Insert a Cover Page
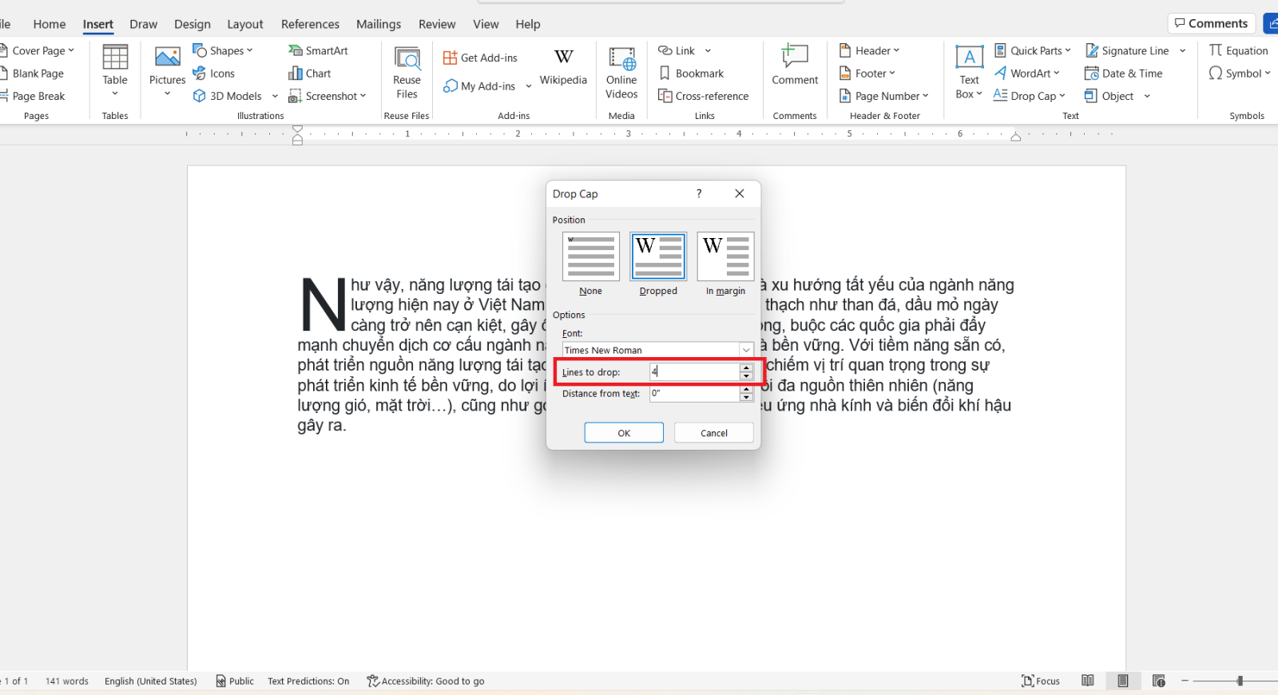This screenshot has height=695, width=1278. click(x=38, y=50)
